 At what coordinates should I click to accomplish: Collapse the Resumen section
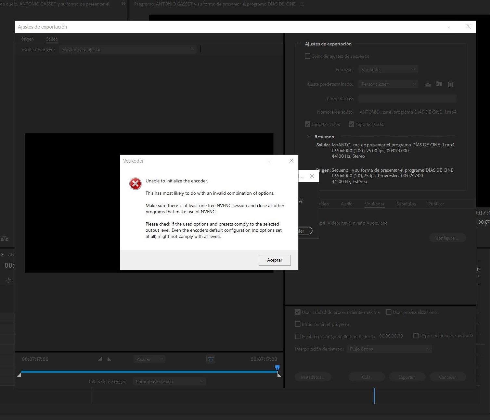309,137
